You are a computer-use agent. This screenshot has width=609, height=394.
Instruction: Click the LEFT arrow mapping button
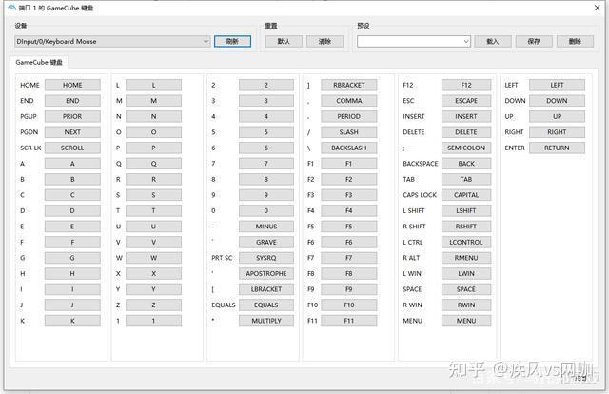pyautogui.click(x=557, y=85)
